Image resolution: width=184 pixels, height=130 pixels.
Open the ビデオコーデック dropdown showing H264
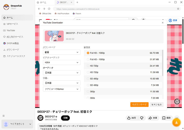tap(62, 63)
